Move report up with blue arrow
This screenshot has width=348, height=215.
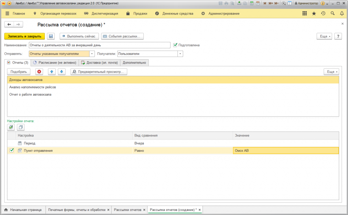pyautogui.click(x=51, y=71)
